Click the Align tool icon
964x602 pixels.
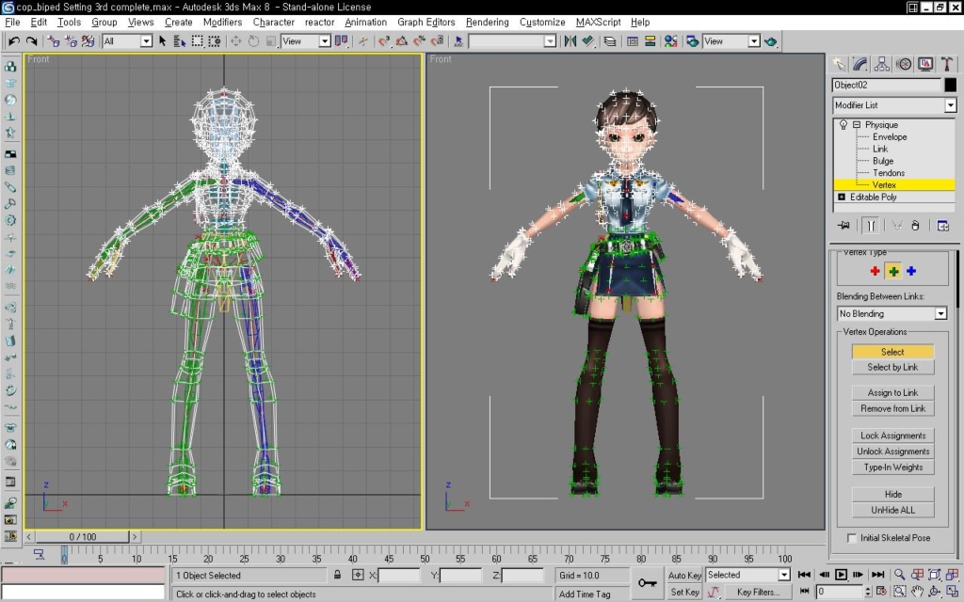(x=588, y=41)
